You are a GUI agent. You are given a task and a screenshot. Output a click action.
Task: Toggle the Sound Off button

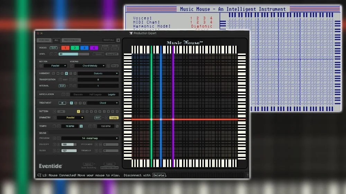[x=112, y=54]
